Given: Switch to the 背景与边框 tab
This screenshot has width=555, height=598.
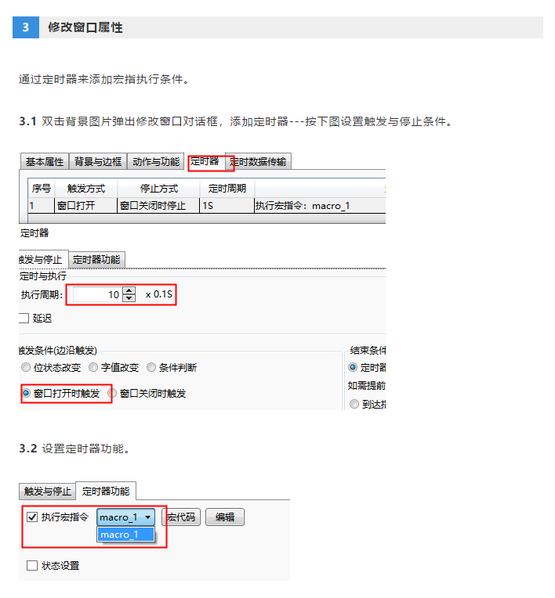Looking at the screenshot, I should (98, 162).
